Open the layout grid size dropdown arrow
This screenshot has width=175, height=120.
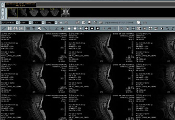click(43, 22)
